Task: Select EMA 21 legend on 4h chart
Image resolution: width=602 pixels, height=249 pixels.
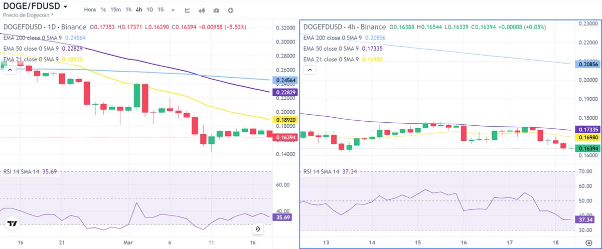Action: pyautogui.click(x=343, y=60)
